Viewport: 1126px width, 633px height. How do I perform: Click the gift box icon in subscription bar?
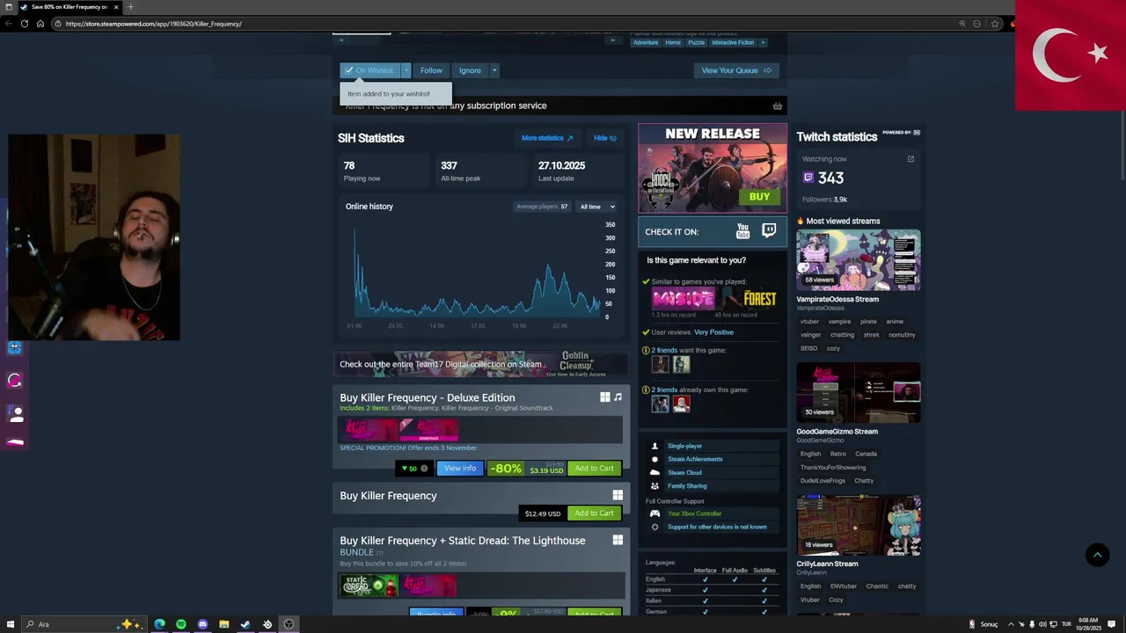(777, 106)
